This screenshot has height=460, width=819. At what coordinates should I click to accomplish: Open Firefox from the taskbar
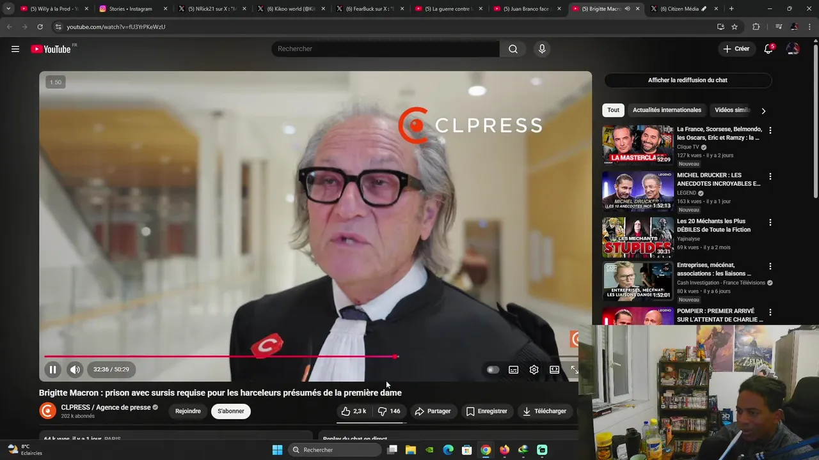[504, 450]
